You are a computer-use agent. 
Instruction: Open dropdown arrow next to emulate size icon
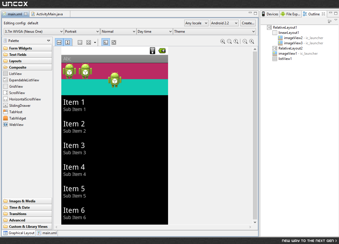(x=95, y=42)
